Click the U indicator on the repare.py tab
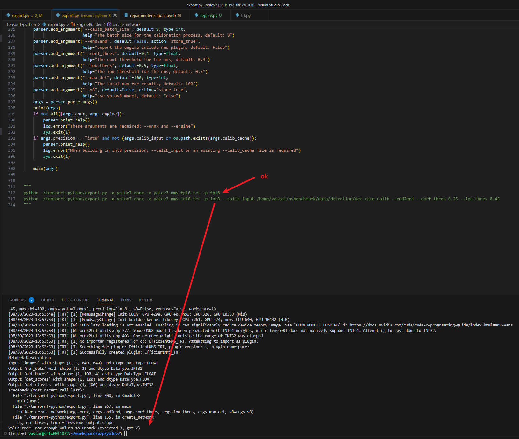Screen dimensions: 519x439 click(x=220, y=15)
